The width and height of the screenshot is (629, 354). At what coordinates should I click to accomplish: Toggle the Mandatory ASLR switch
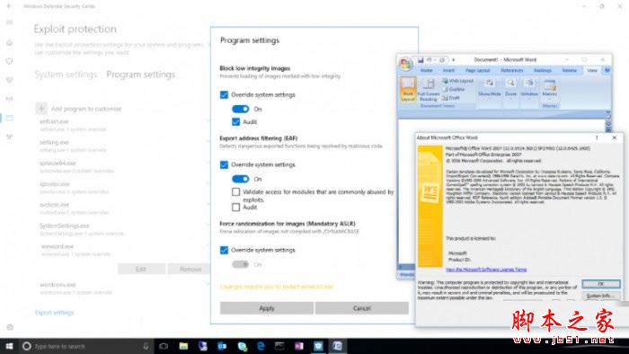[240, 264]
